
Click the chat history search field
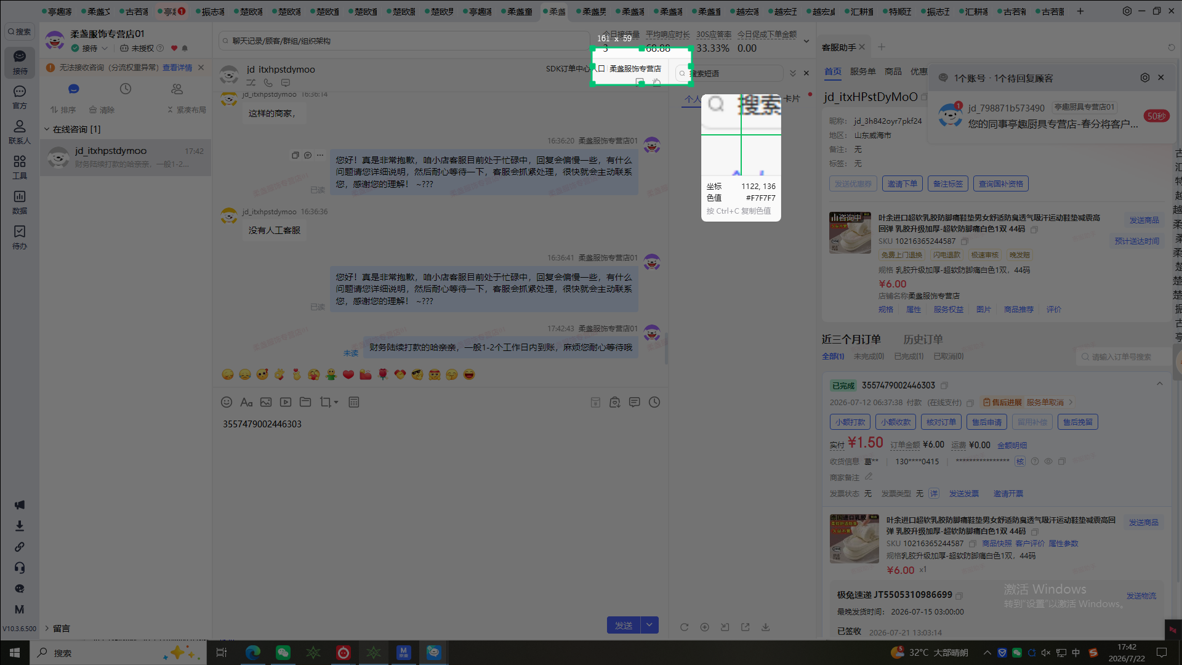click(403, 41)
